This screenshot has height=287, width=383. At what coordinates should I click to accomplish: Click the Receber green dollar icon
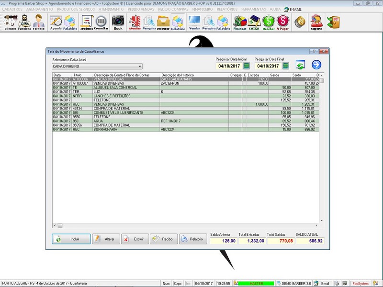[x=269, y=22]
